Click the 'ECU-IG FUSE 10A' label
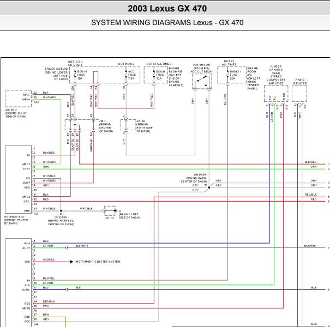The width and height of the screenshot is (330, 327). pyautogui.click(x=82, y=75)
